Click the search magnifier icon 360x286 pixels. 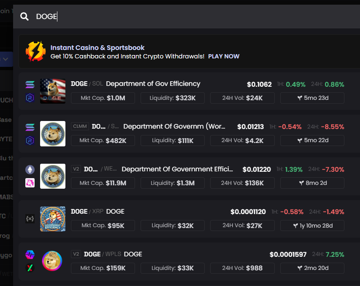25,16
